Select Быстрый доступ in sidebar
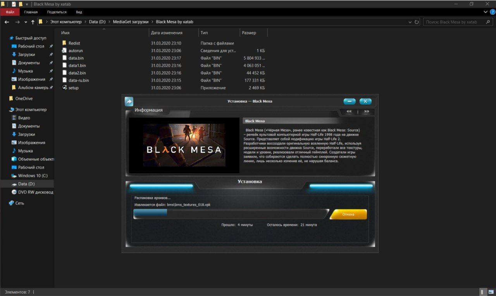 pos(27,38)
